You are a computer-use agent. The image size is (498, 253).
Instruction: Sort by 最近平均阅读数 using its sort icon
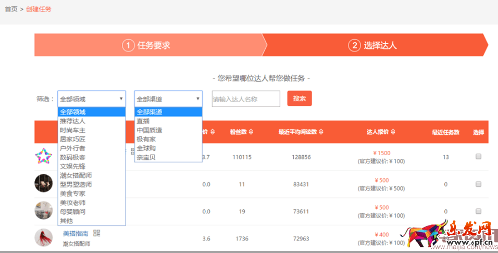321,132
